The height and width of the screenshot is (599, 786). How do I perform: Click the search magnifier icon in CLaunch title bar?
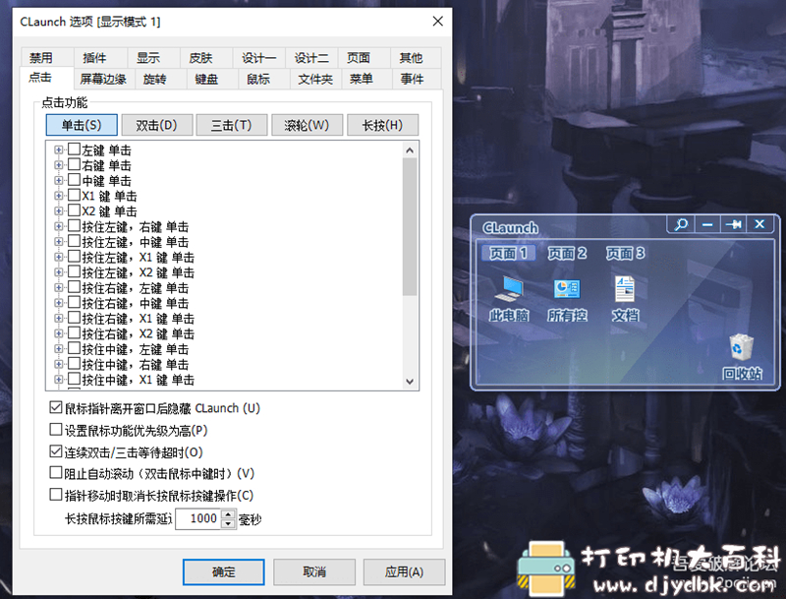(681, 224)
